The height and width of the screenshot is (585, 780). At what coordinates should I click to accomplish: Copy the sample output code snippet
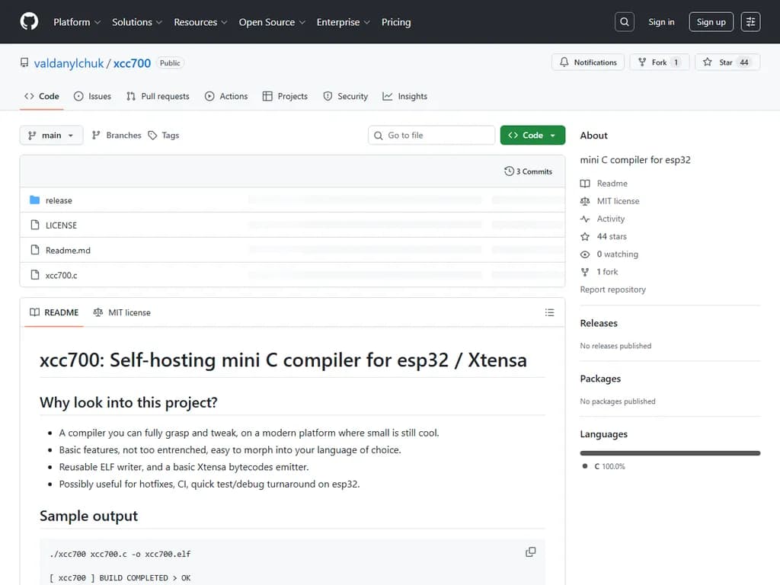click(x=530, y=552)
